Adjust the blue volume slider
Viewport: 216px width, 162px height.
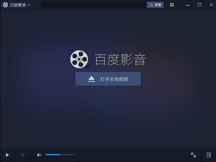[60, 154]
